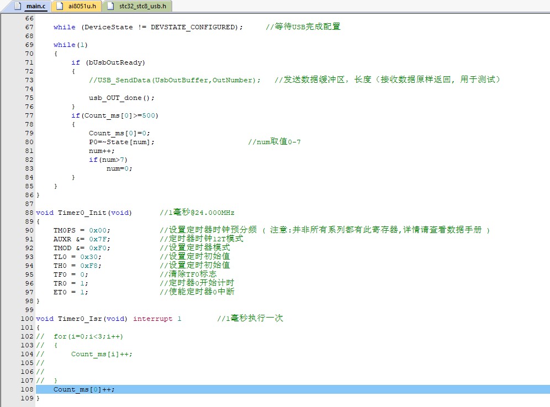
Task: Click 'ET0 = 1;' line
Action: pyautogui.click(x=71, y=292)
